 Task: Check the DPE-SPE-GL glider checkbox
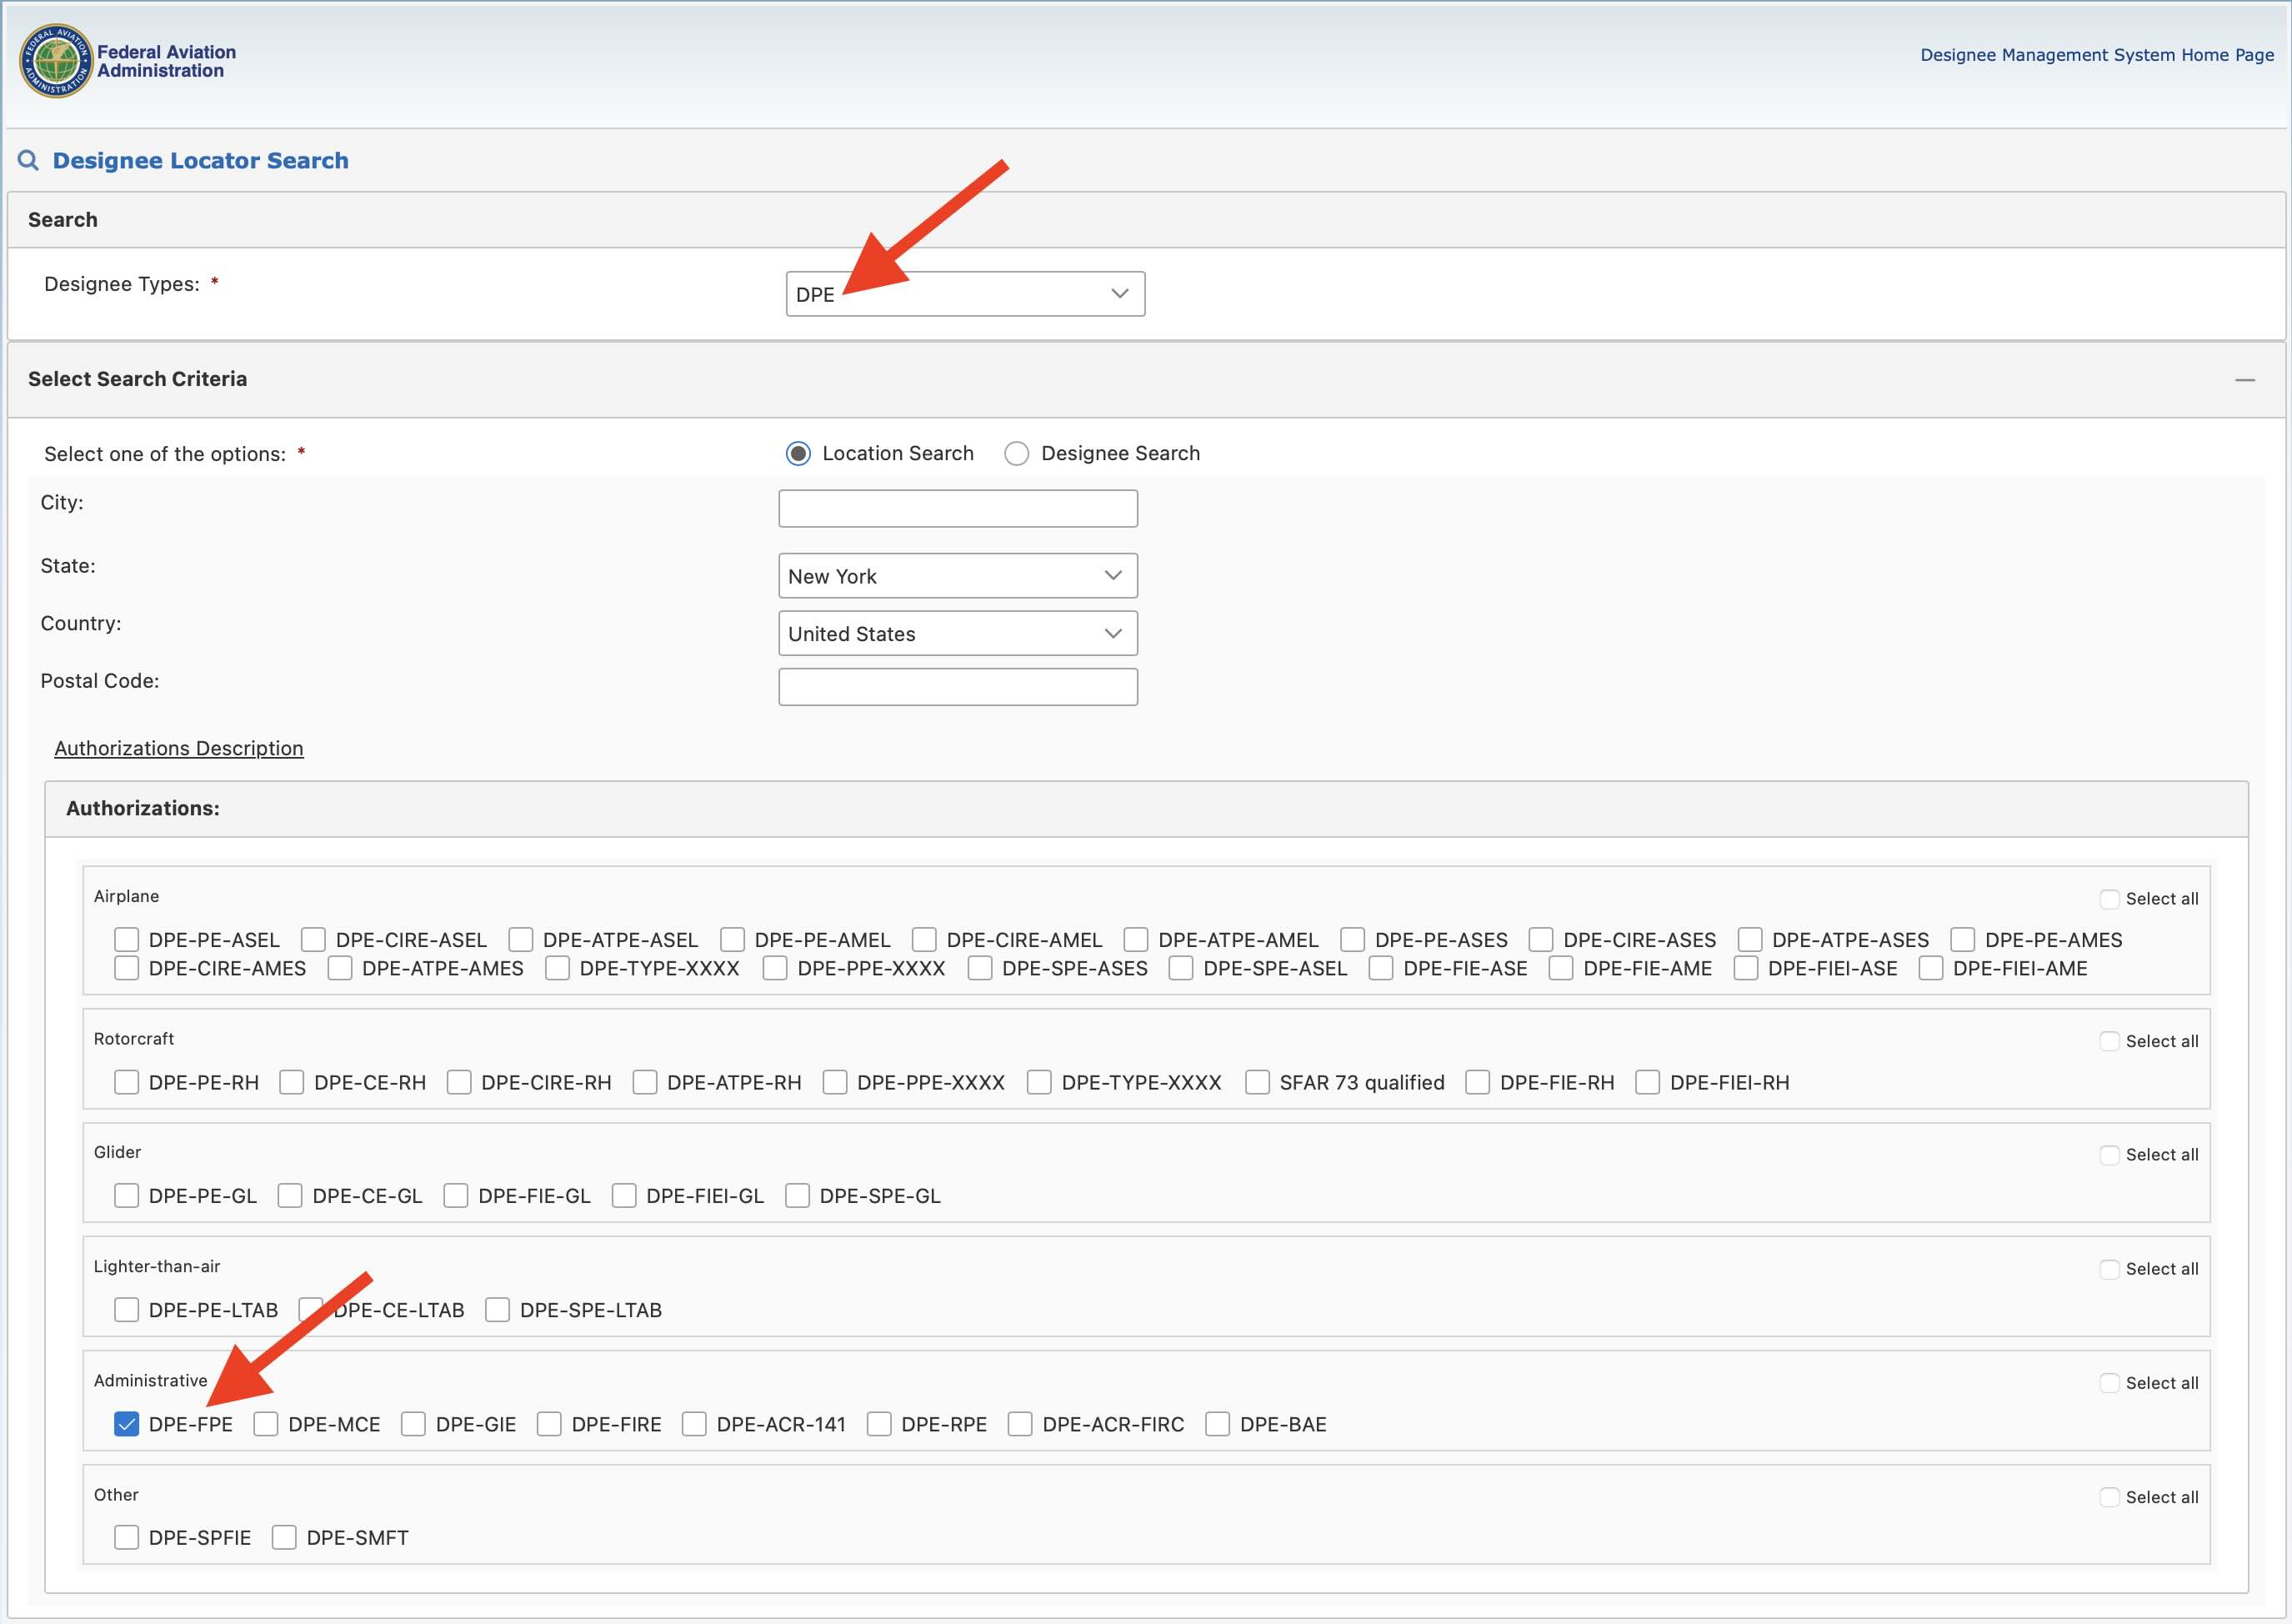point(797,1196)
